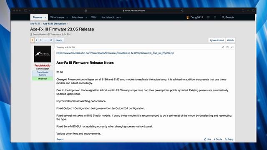Jump to page 16 of thread
Viewport: 267px width, 150px height.
pyautogui.click(x=51, y=40)
